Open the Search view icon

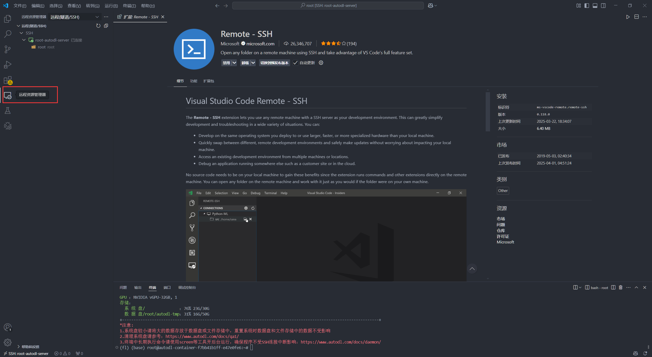click(x=8, y=34)
